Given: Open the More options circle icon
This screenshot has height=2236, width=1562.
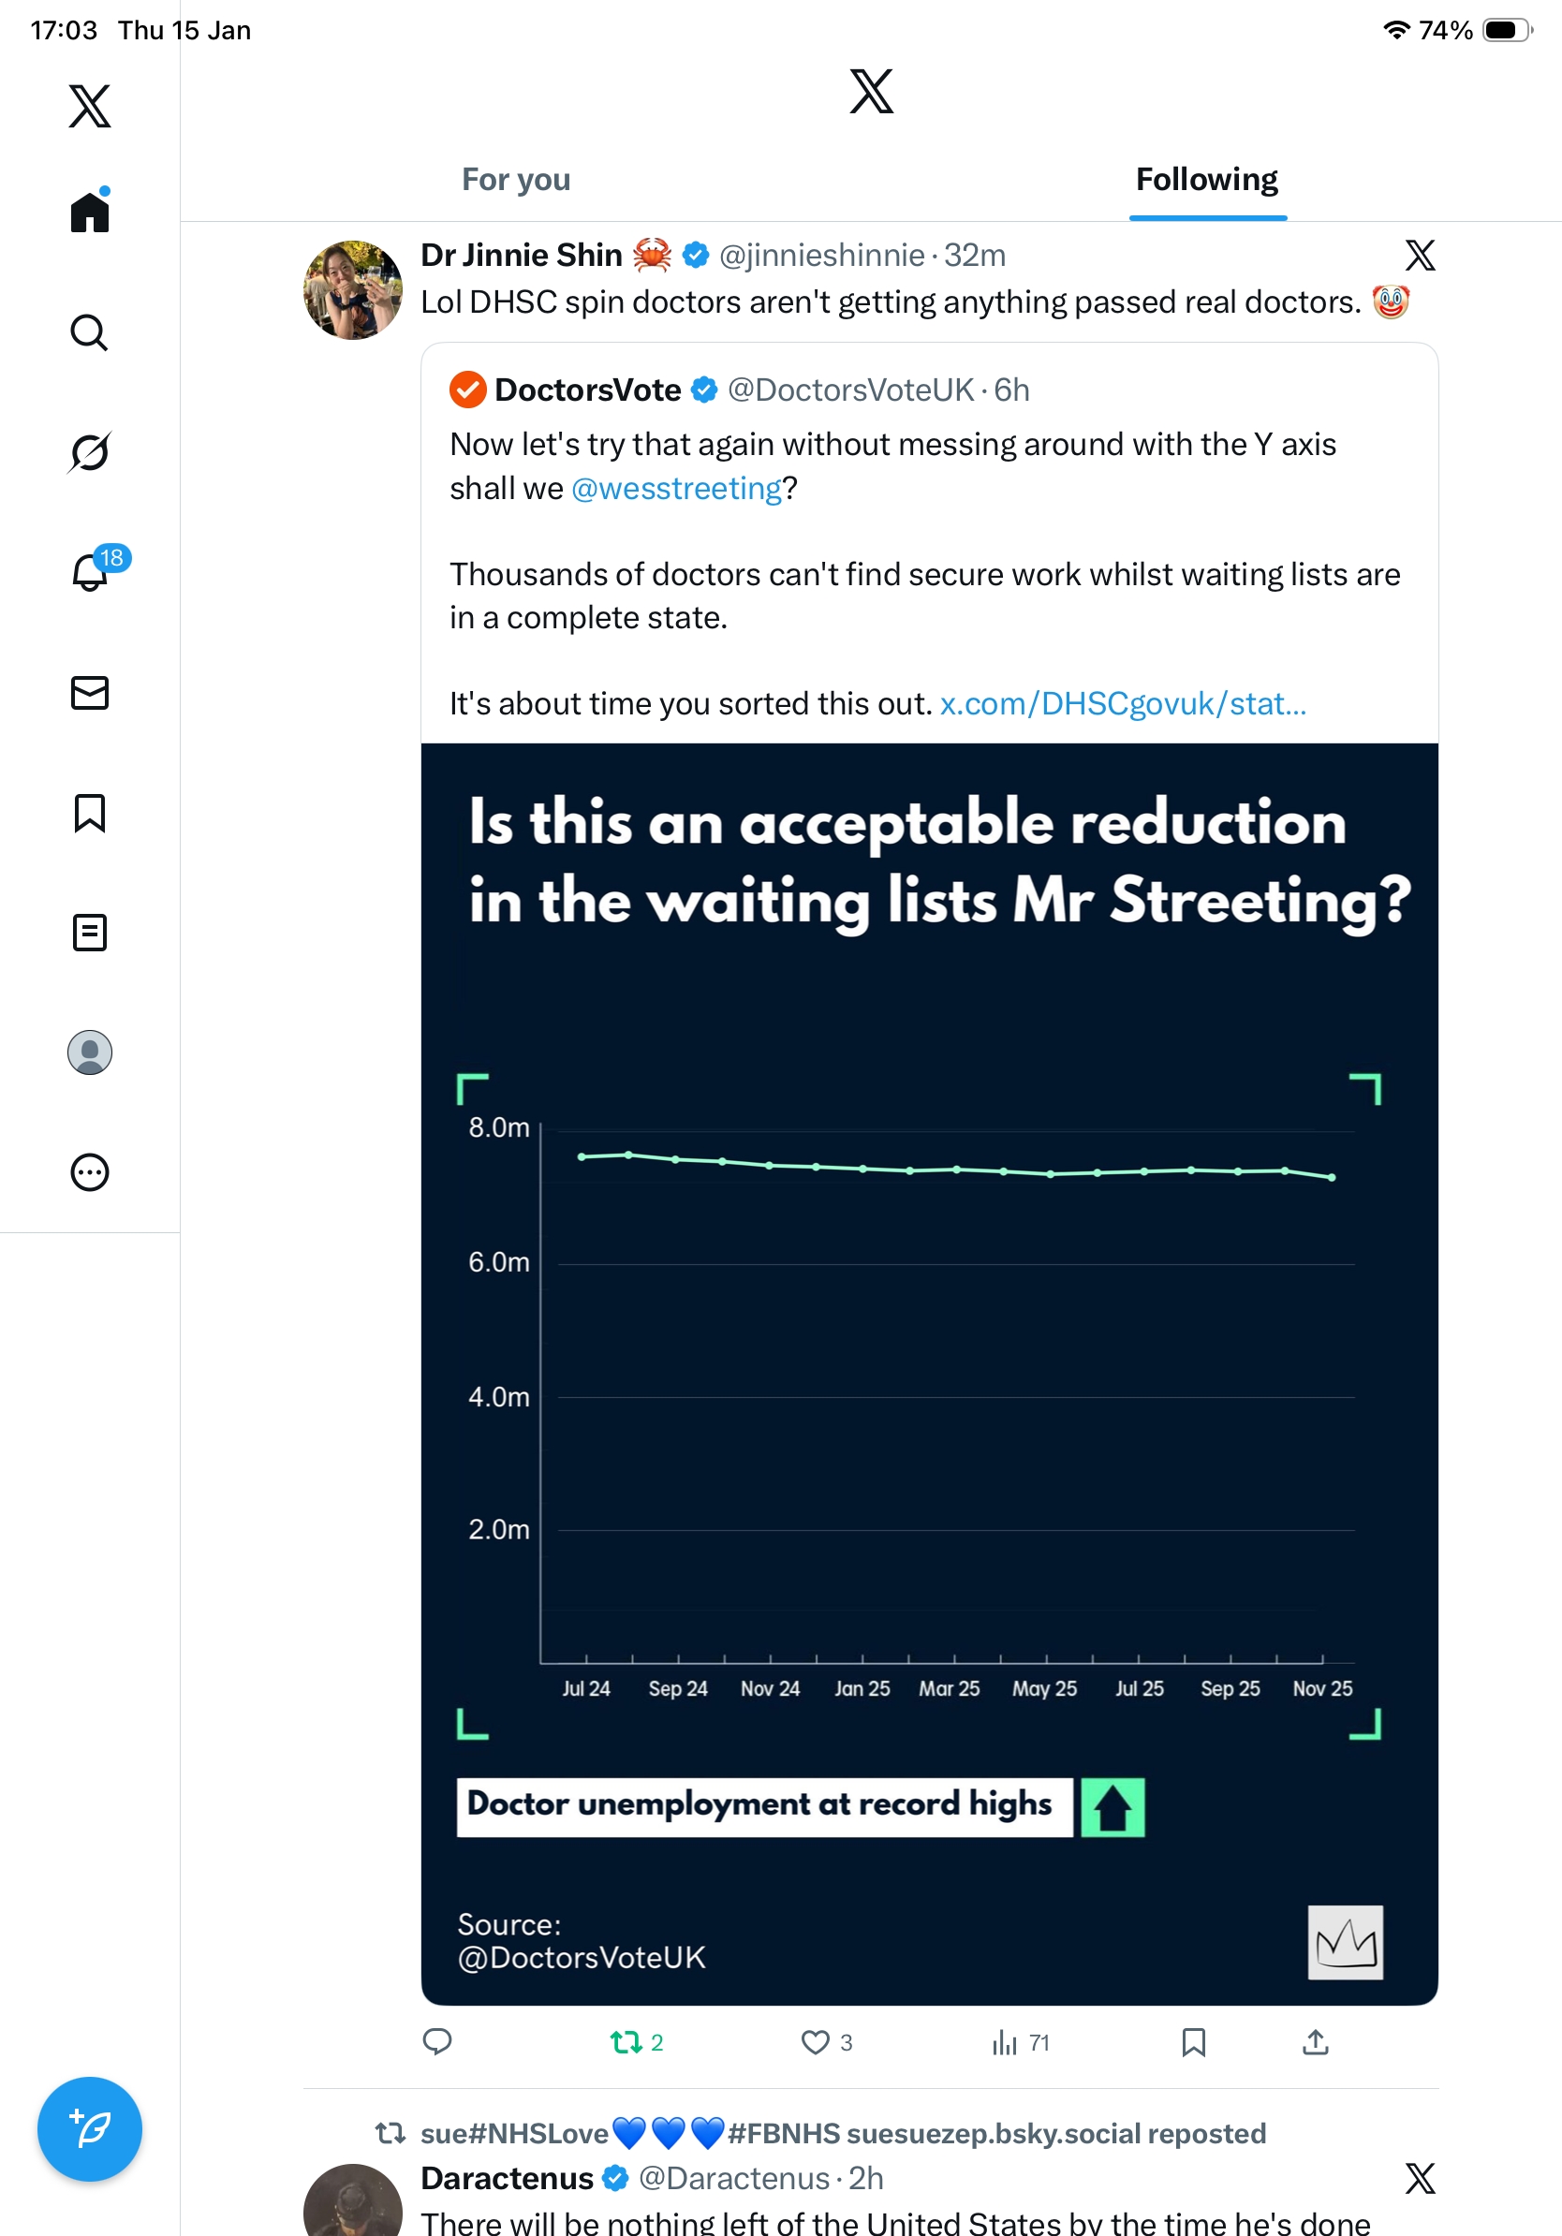Looking at the screenshot, I should pos(90,1171).
